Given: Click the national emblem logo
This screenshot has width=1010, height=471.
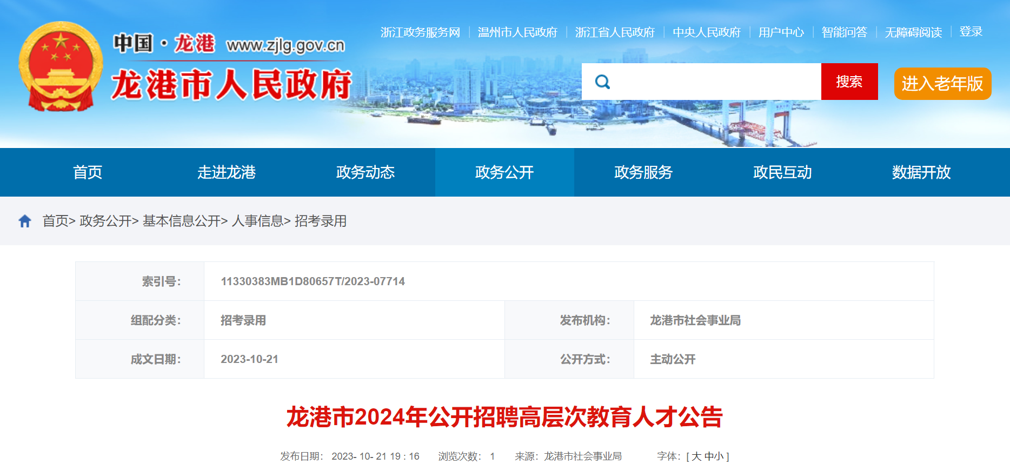Looking at the screenshot, I should 61,66.
